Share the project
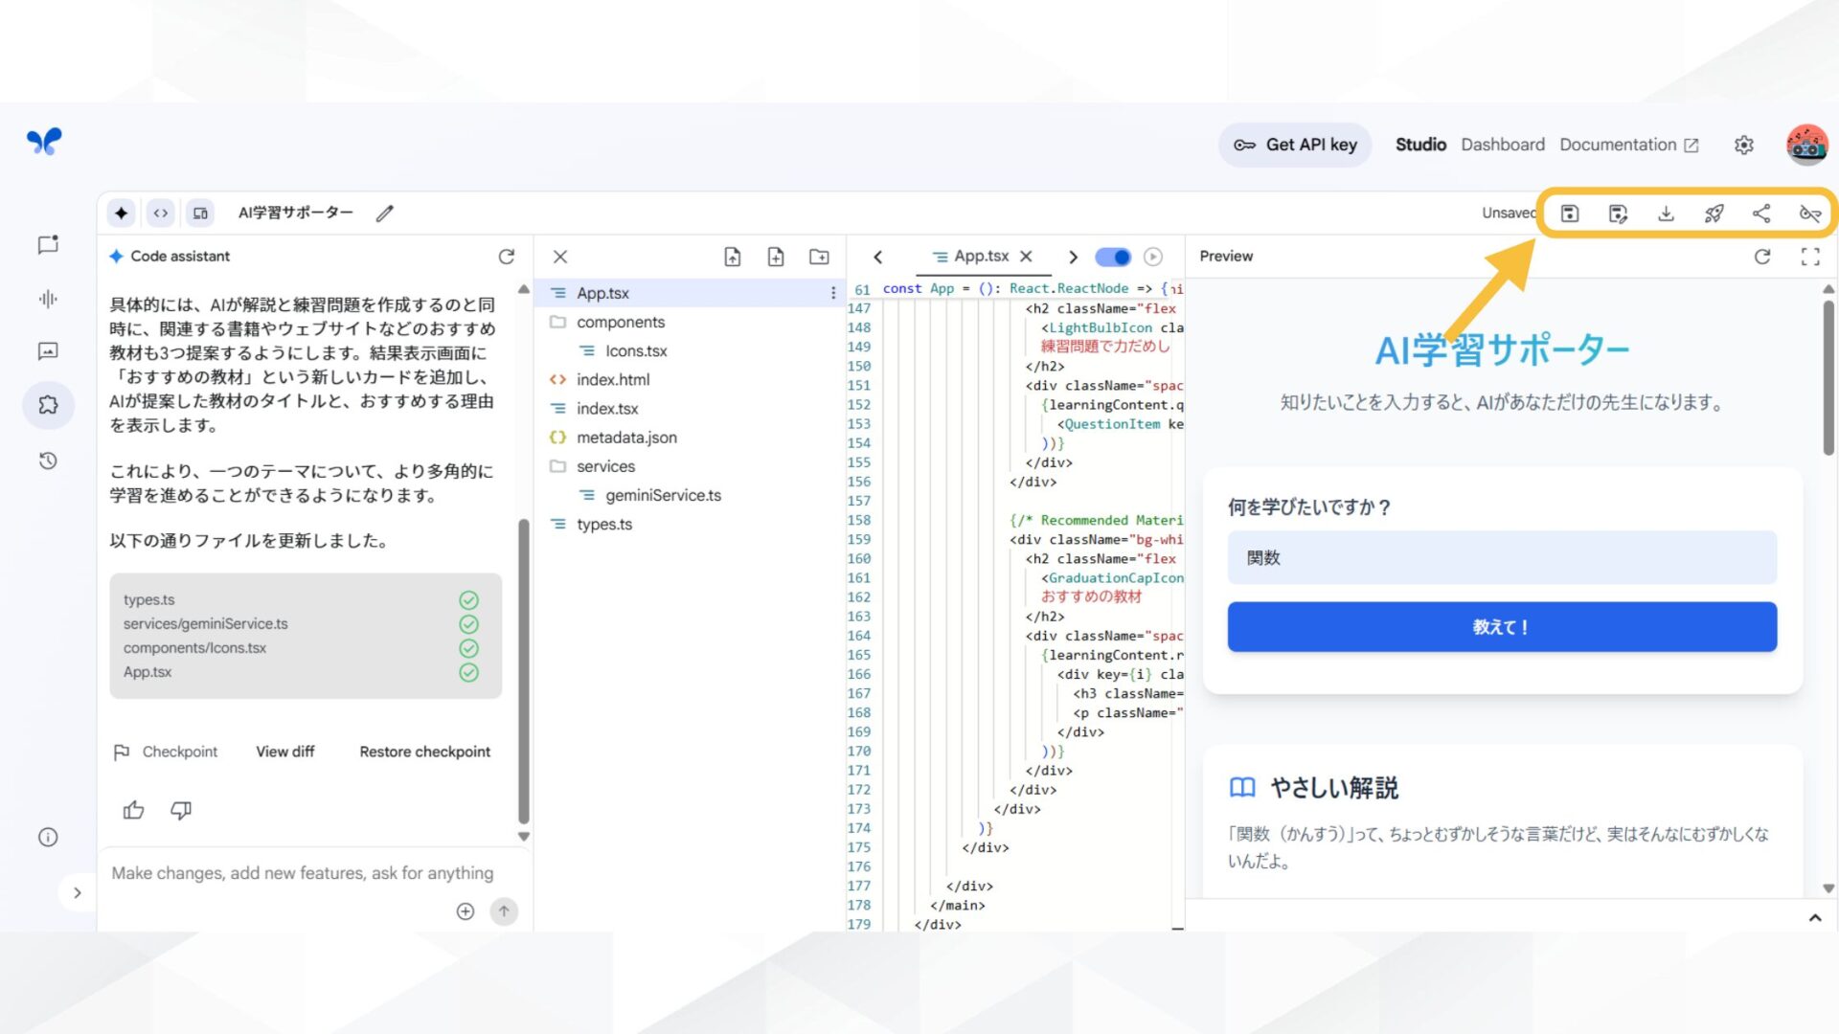The width and height of the screenshot is (1839, 1034). (x=1761, y=214)
